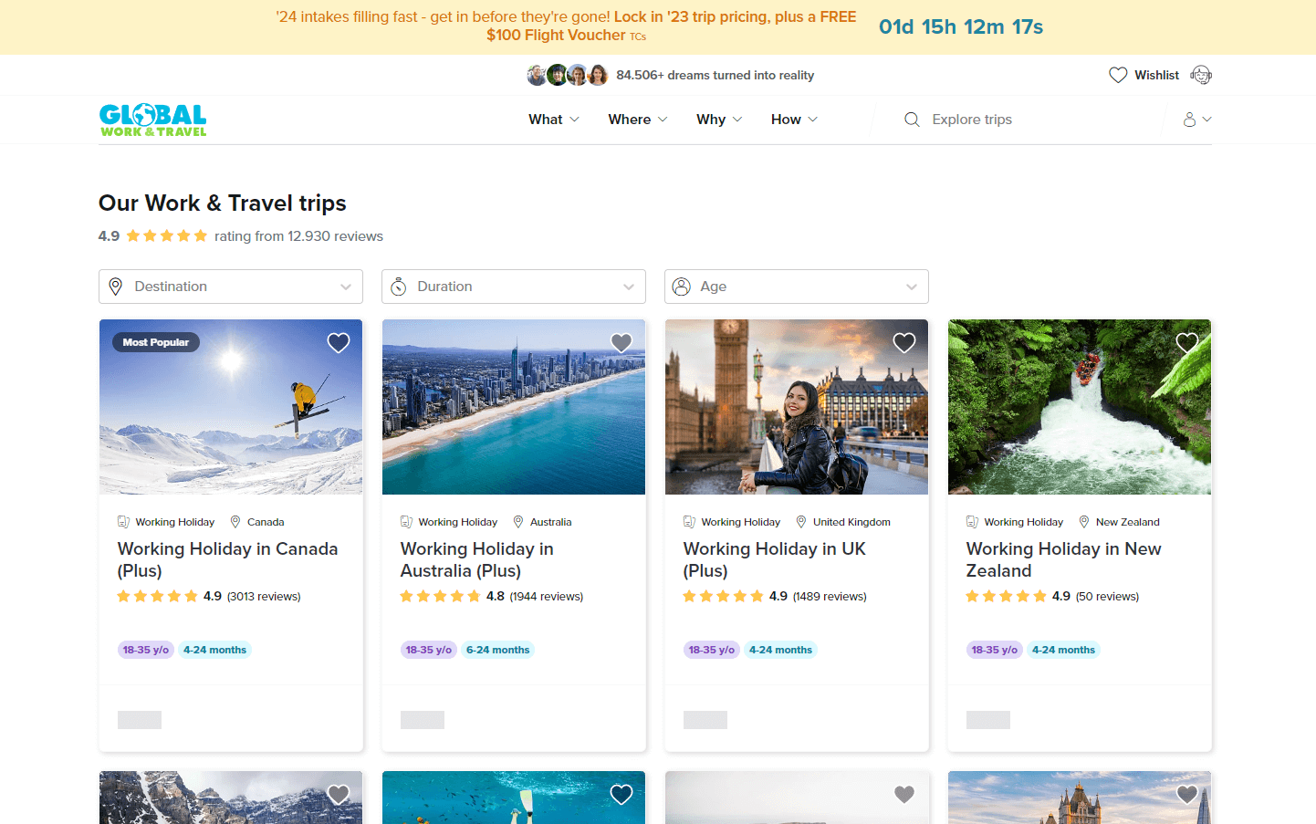Open the Where navigation menu
Screen dimensions: 1316x824
(x=637, y=120)
